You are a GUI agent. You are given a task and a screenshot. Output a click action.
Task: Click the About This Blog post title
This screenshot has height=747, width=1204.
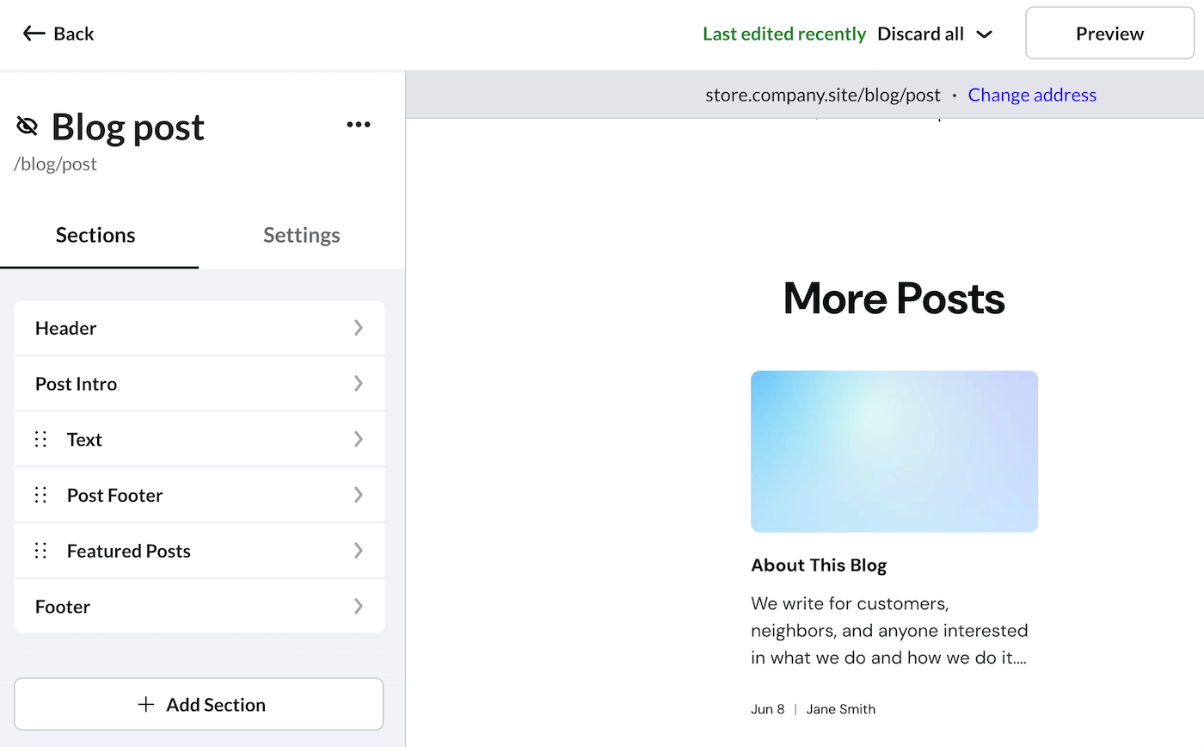point(819,565)
